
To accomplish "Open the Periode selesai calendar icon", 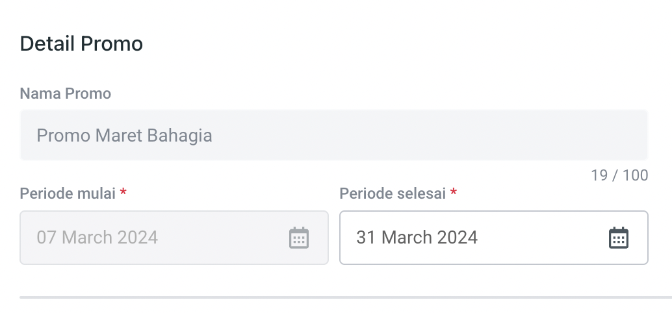I will pyautogui.click(x=619, y=238).
